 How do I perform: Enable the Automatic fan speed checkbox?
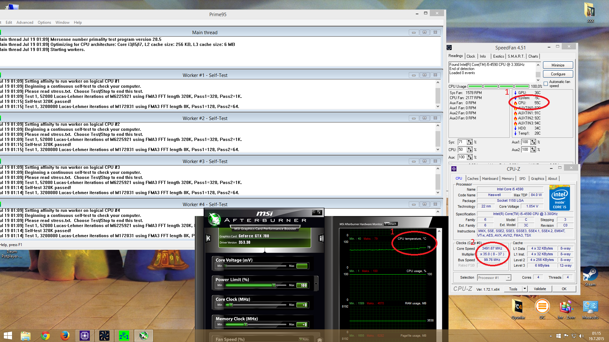click(546, 84)
